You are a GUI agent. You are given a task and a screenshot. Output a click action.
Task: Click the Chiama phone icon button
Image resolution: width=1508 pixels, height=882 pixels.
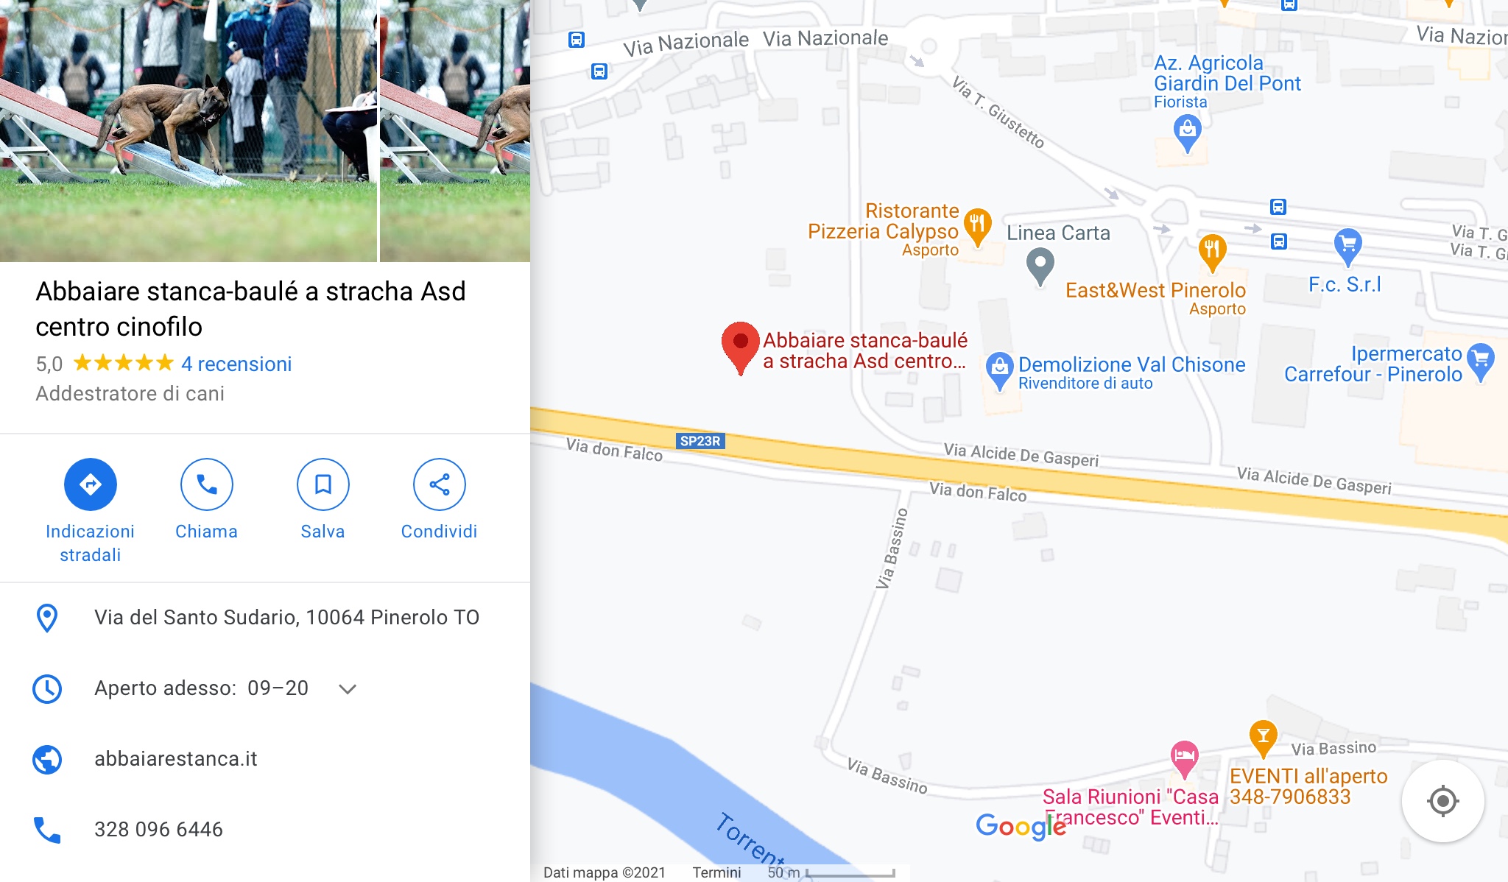207,484
